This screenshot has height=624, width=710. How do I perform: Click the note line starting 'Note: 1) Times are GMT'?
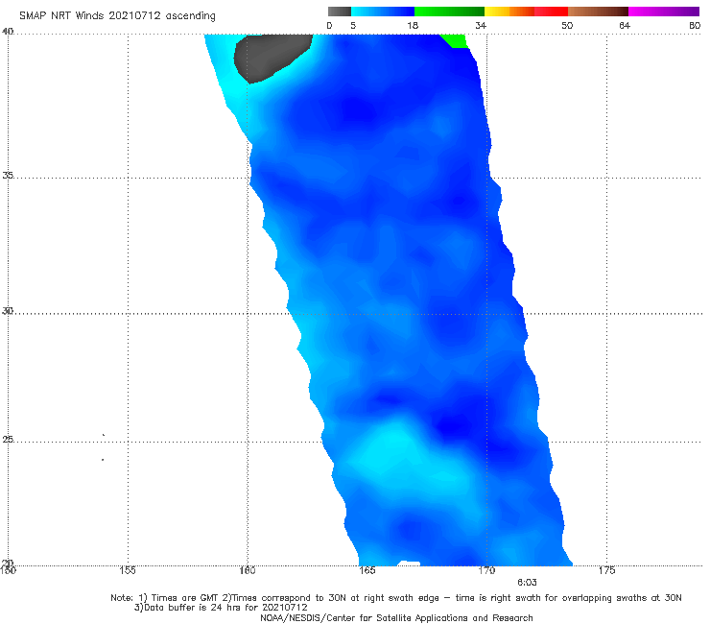[x=396, y=598]
